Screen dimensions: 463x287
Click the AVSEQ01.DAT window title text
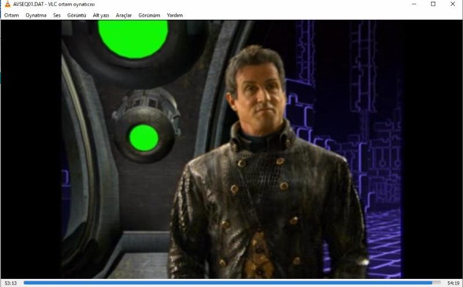point(53,5)
